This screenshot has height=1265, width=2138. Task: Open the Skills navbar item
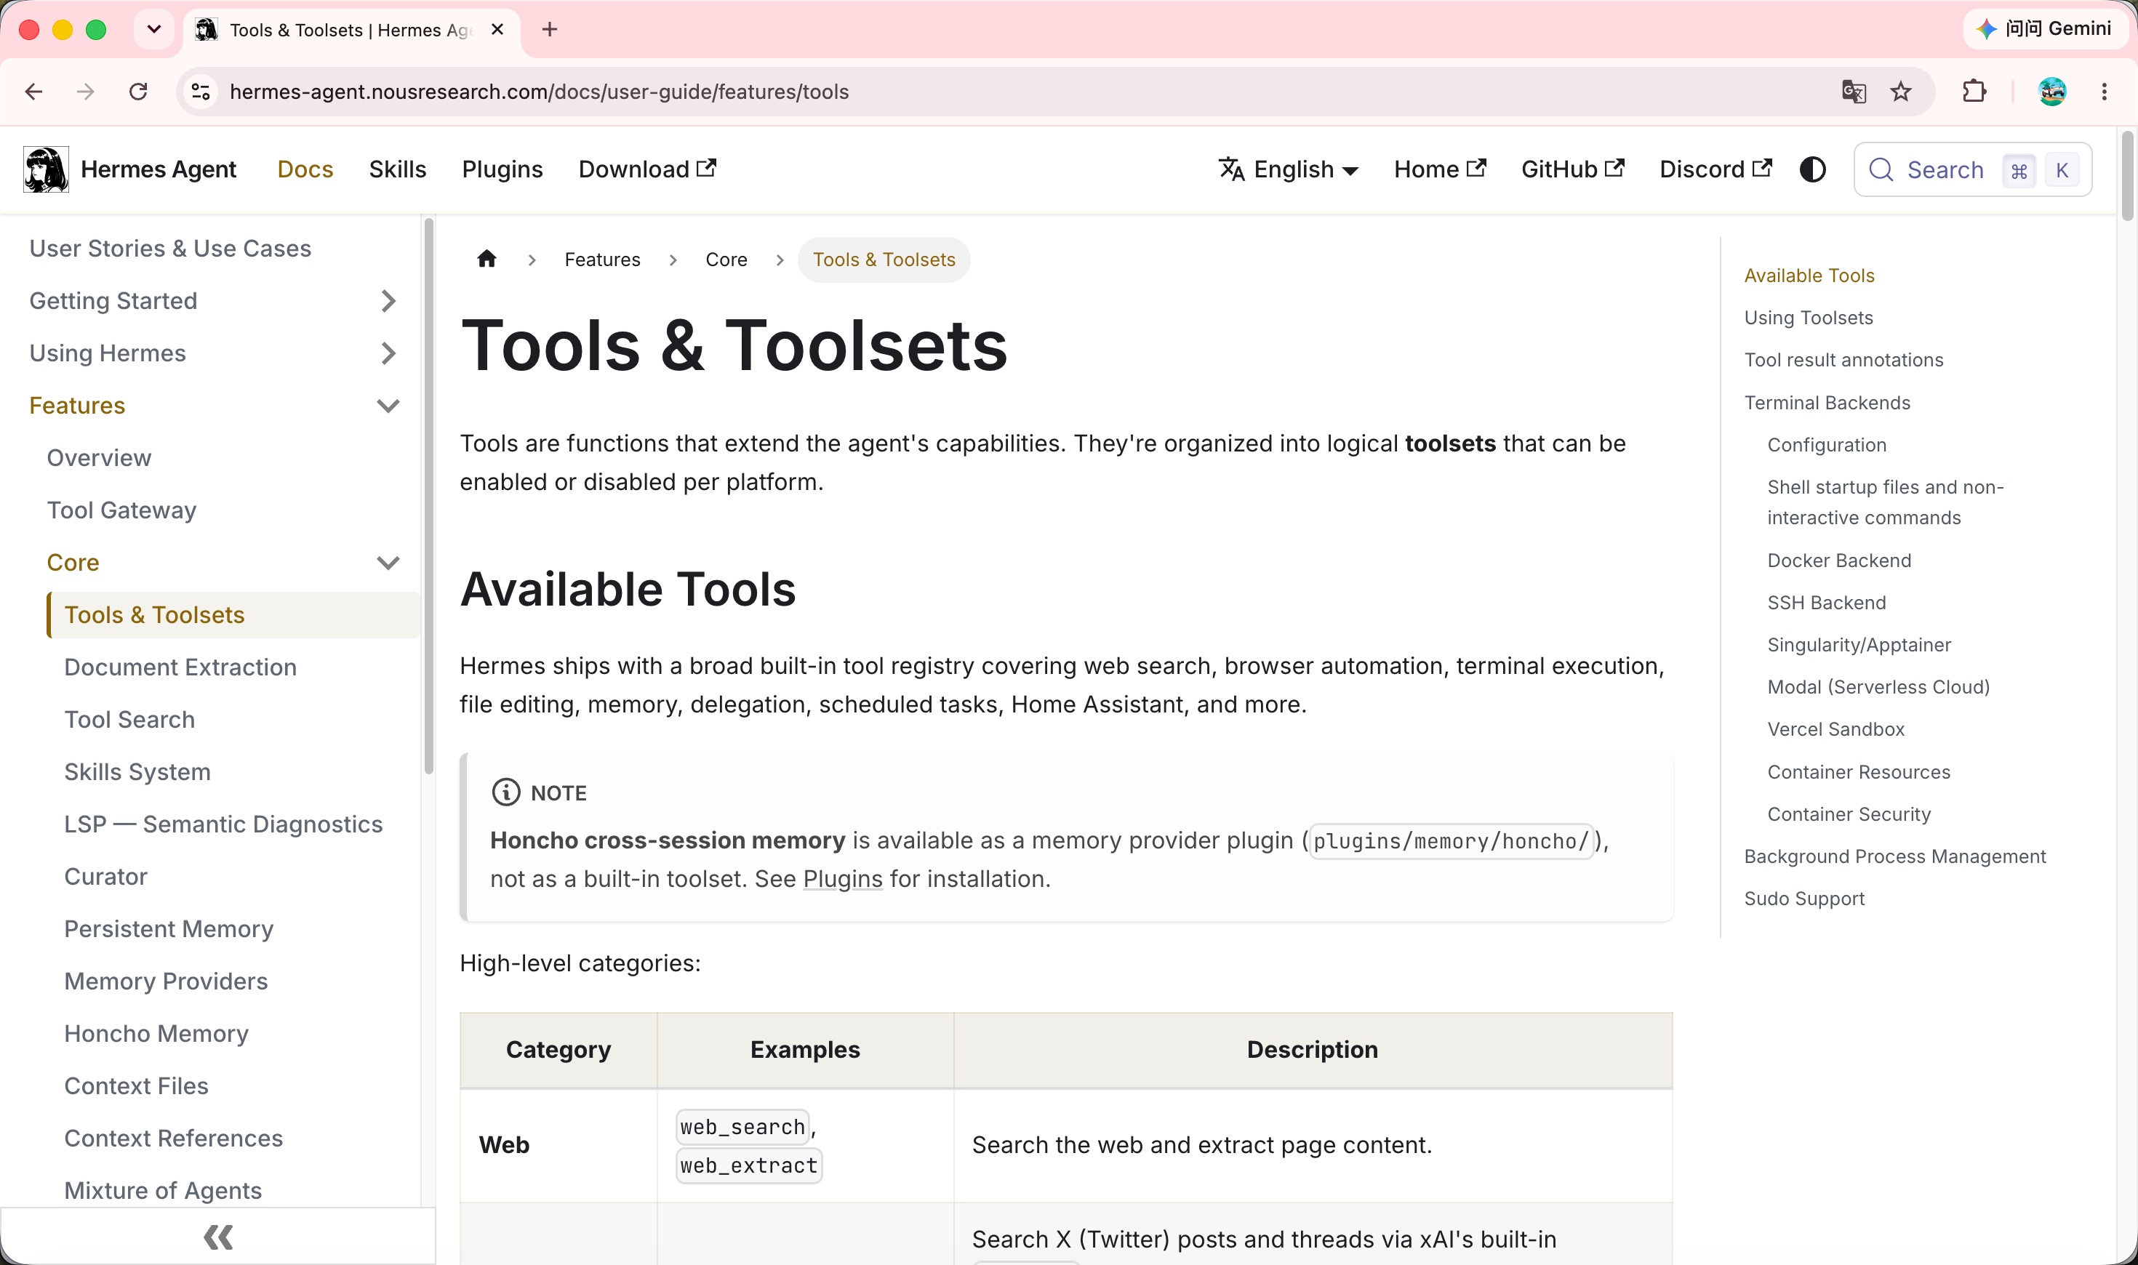point(397,169)
